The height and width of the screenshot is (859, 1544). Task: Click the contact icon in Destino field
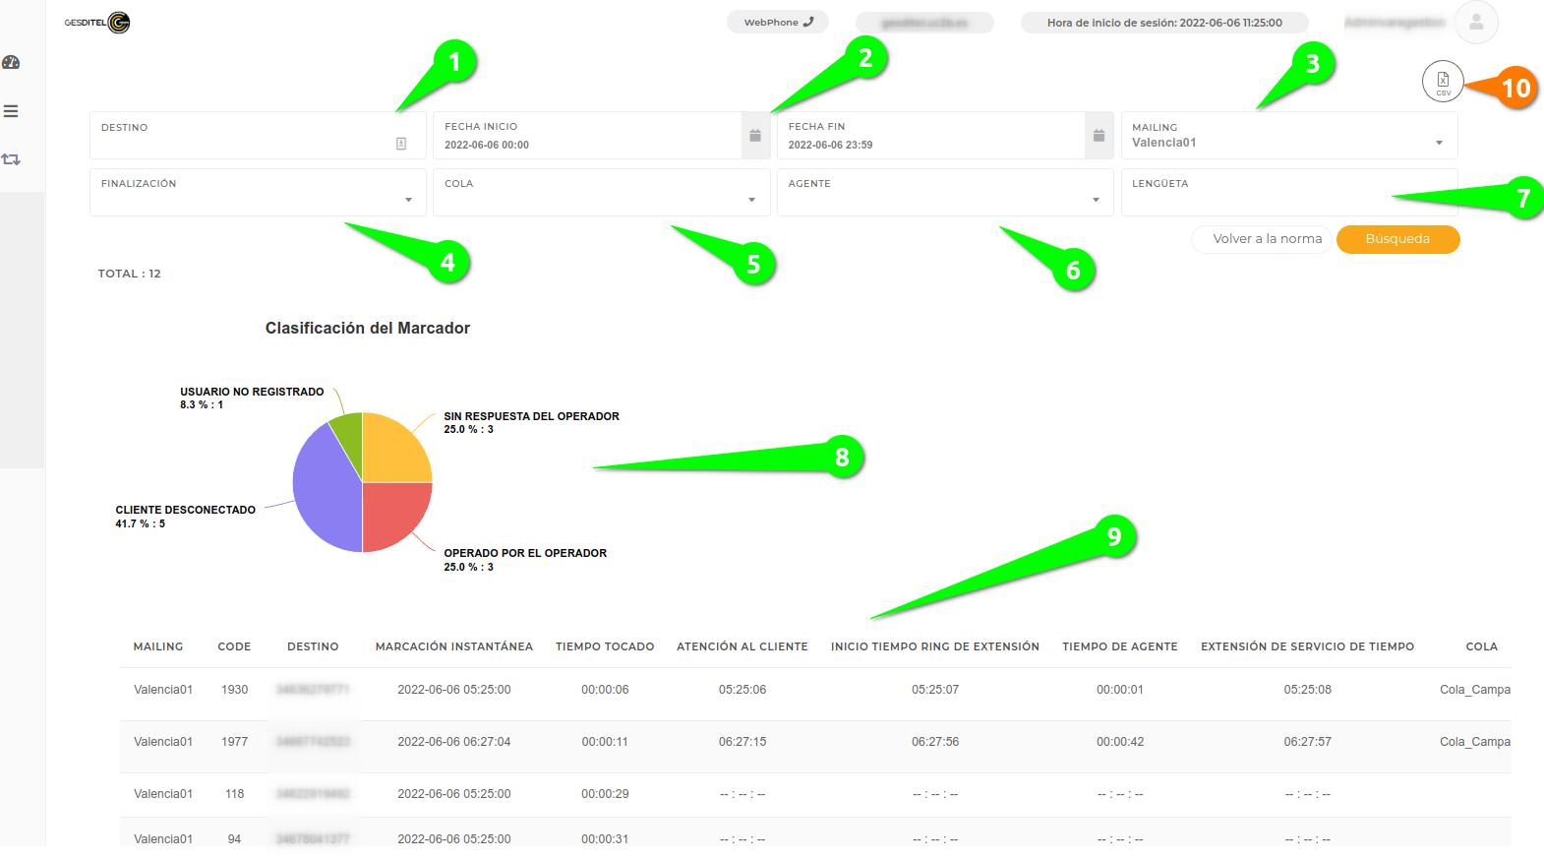pyautogui.click(x=401, y=144)
